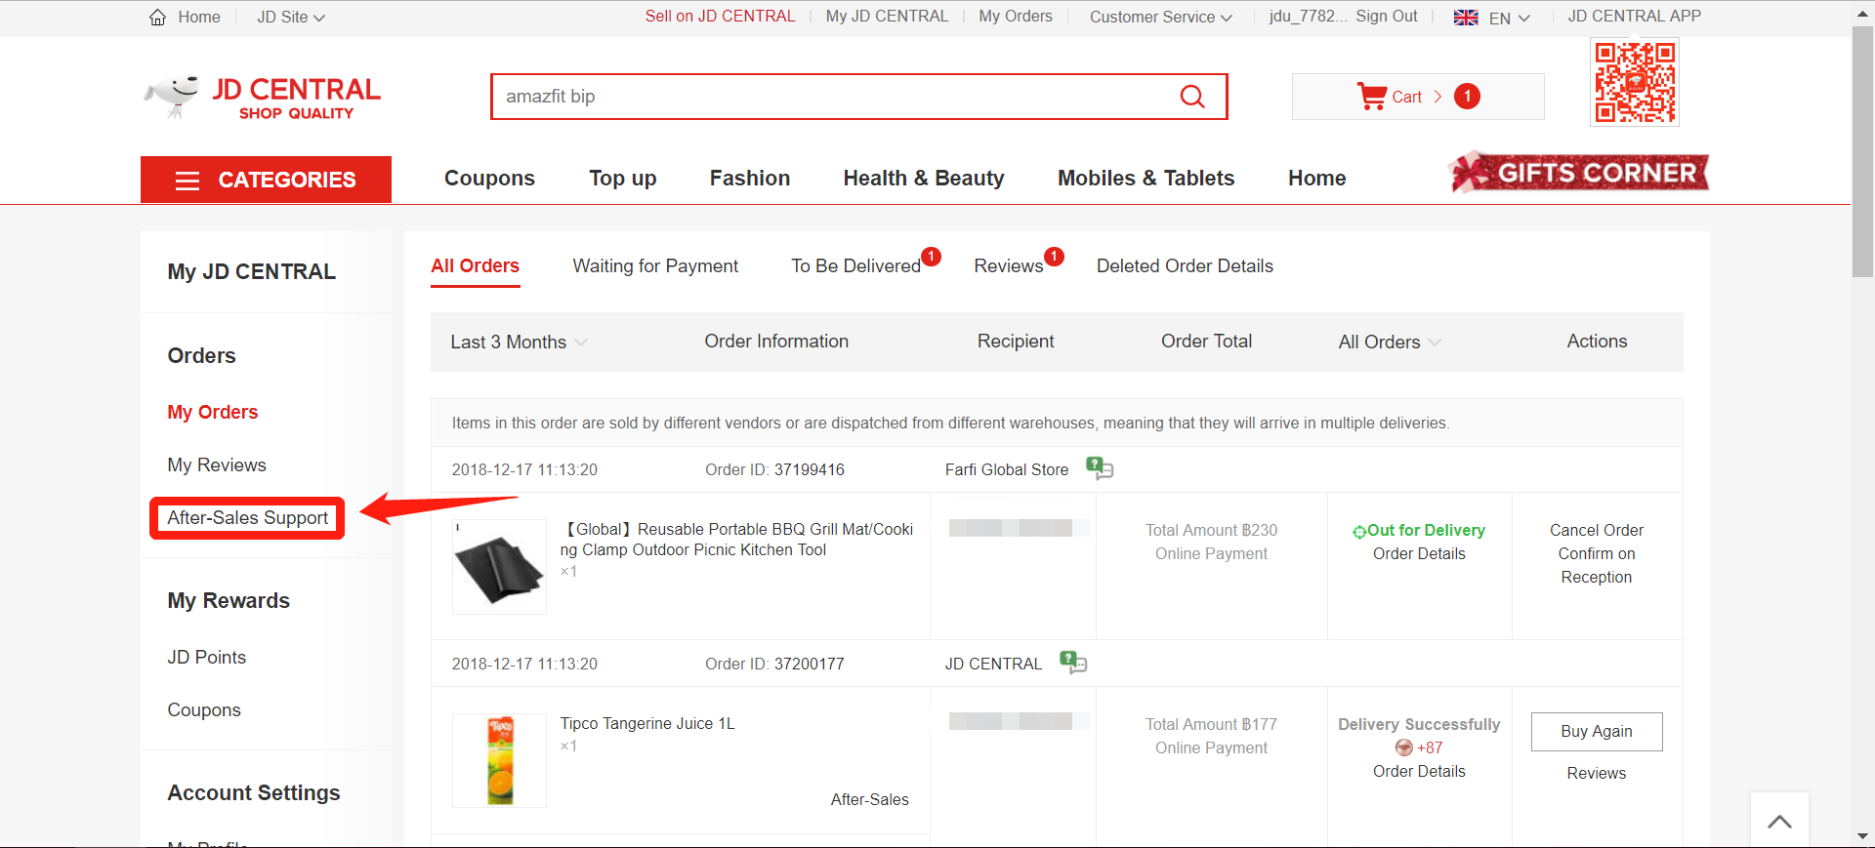Click the Buy Again button
1875x848 pixels.
(x=1597, y=731)
